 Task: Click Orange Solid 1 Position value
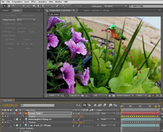coord(78,116)
